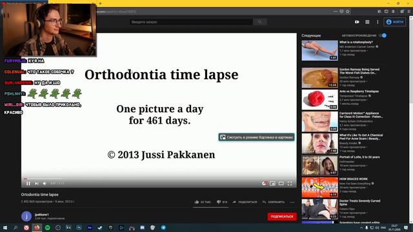Toggle autoplay switch

(383, 35)
